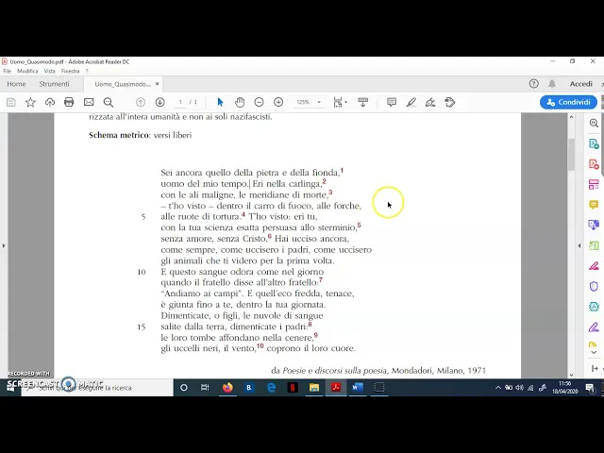The height and width of the screenshot is (453, 604).
Task: Click footnote marker 10 after 'il vento,'
Action: [260, 345]
